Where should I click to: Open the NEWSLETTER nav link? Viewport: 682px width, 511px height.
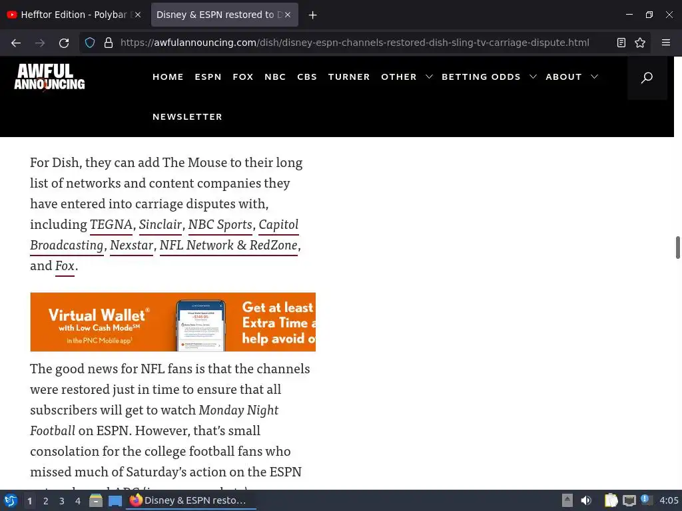pos(187,117)
